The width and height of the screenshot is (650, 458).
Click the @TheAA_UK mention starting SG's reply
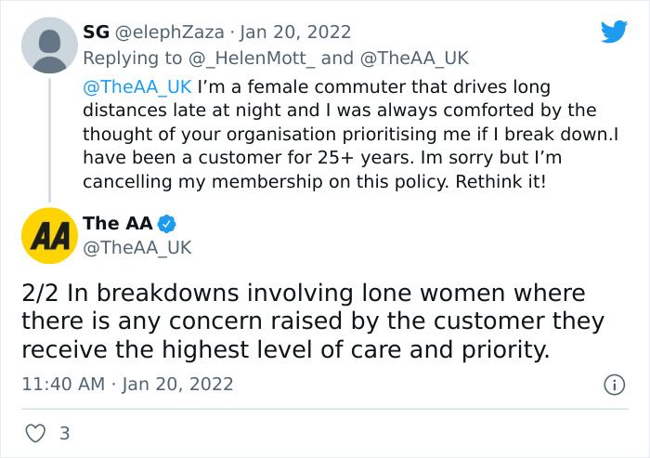coord(136,87)
